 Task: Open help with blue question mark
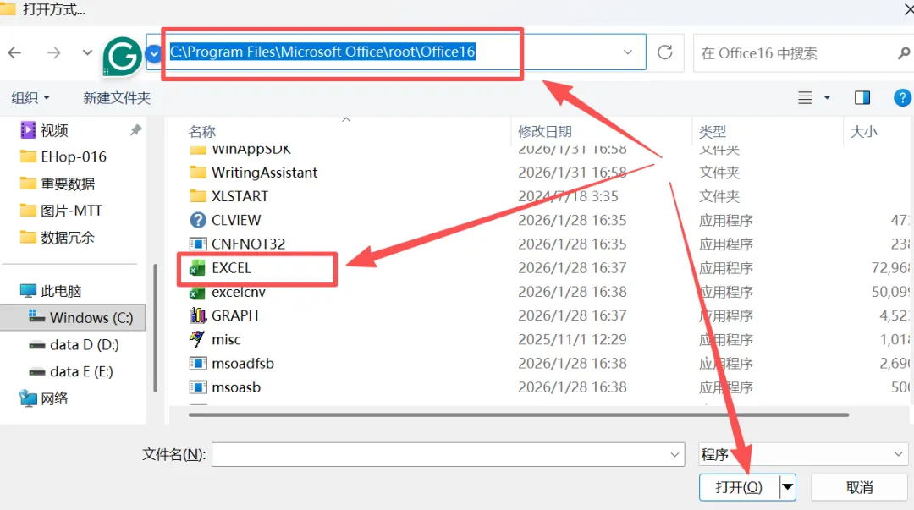tap(902, 97)
